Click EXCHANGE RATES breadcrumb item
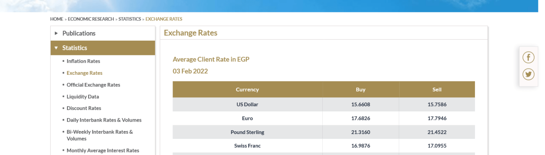 [164, 19]
